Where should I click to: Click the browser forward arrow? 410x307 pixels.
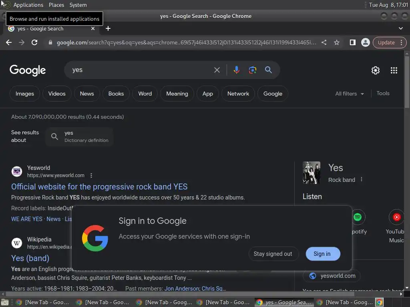tap(22, 42)
